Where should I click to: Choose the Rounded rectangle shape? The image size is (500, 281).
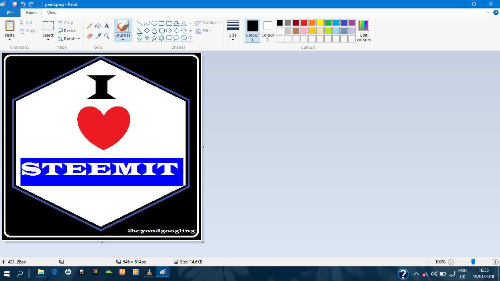click(169, 23)
